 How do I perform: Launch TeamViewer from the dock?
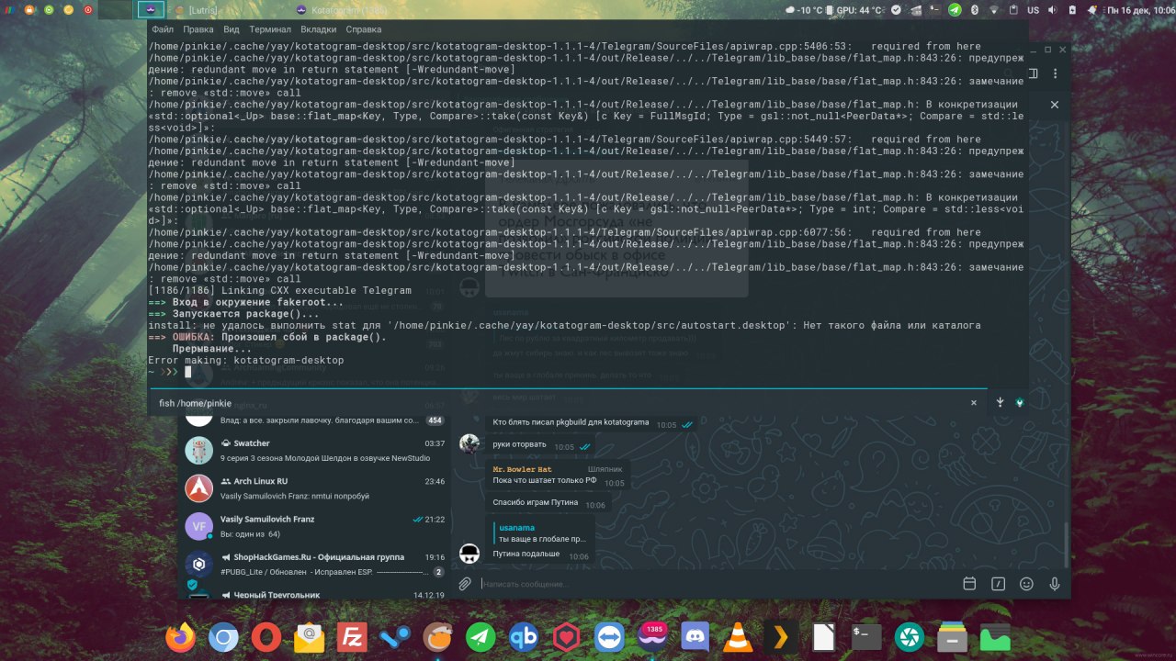[609, 636]
